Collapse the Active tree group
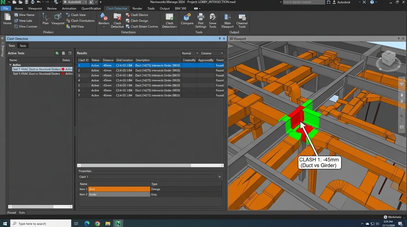This screenshot has height=227, width=407. pos(11,65)
